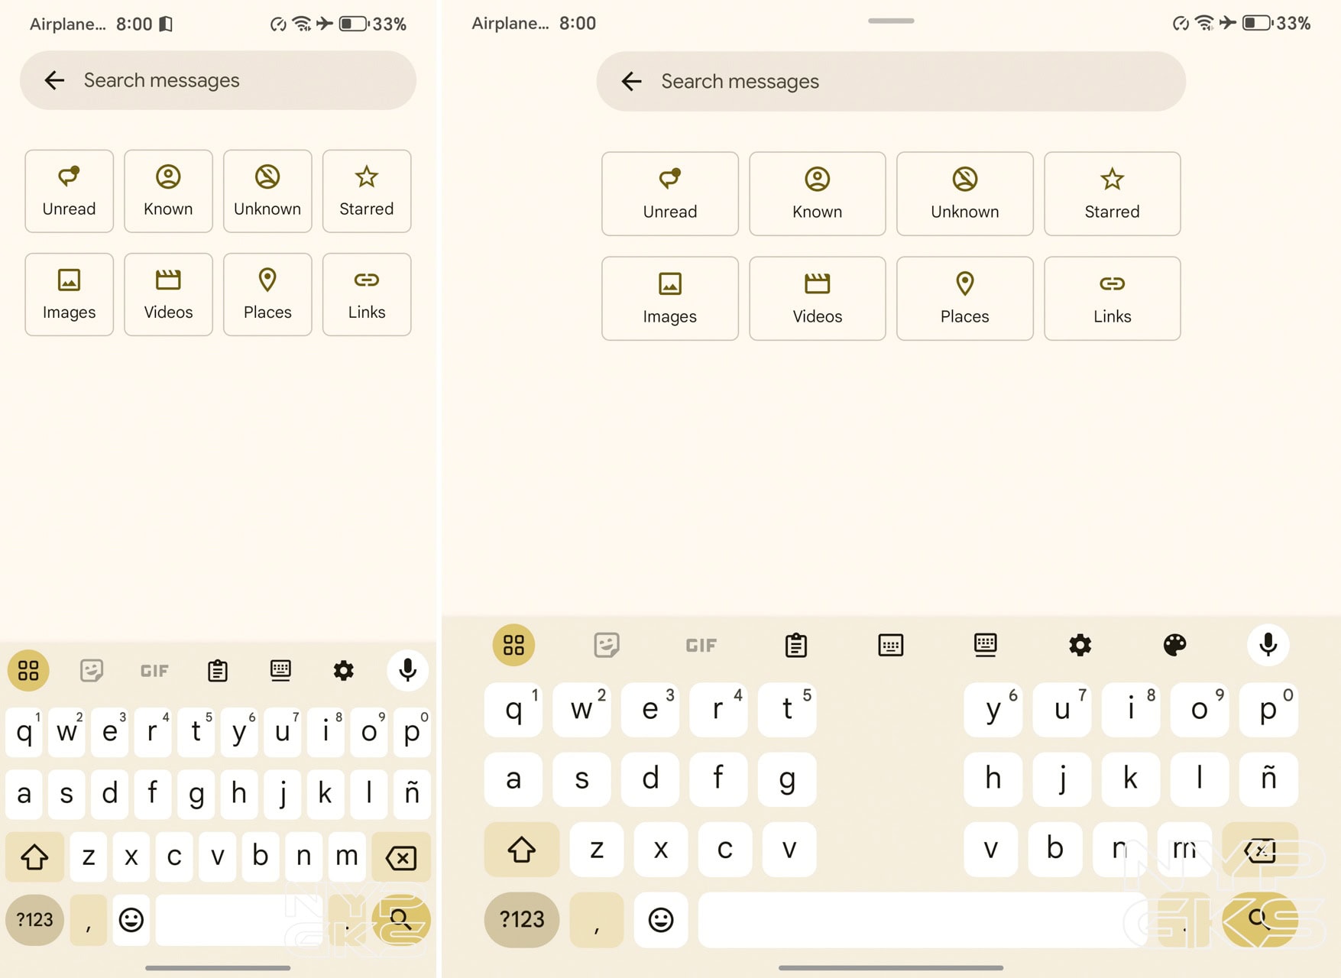Viewport: 1341px width, 978px height.
Task: Open keyboard theme palette icon
Action: click(1174, 645)
